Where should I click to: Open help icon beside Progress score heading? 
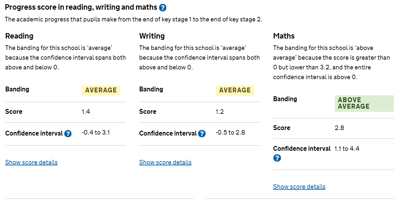tap(163, 7)
